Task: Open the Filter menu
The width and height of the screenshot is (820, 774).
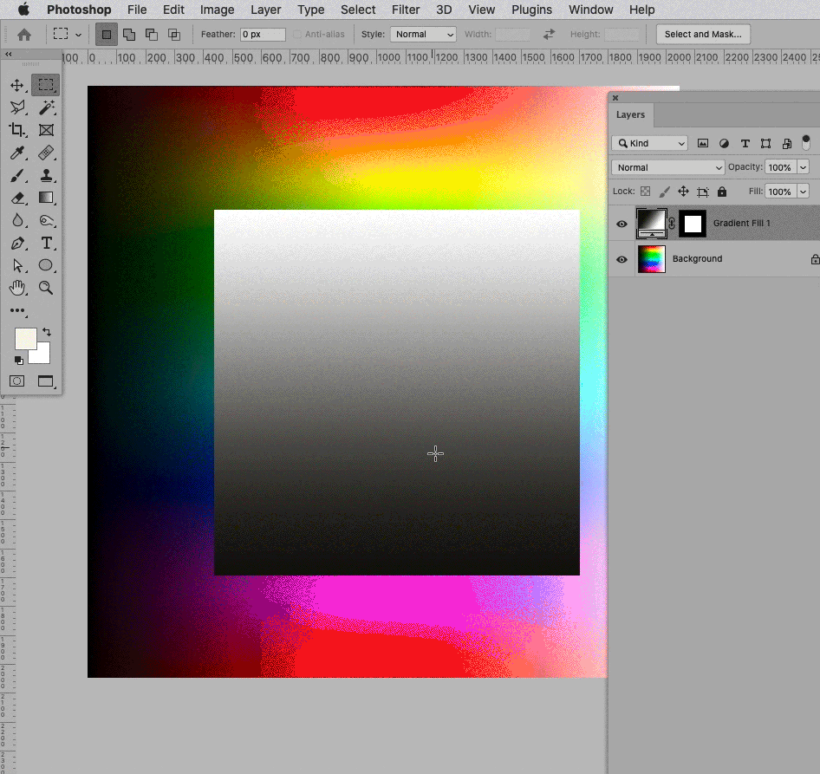Action: [x=405, y=10]
